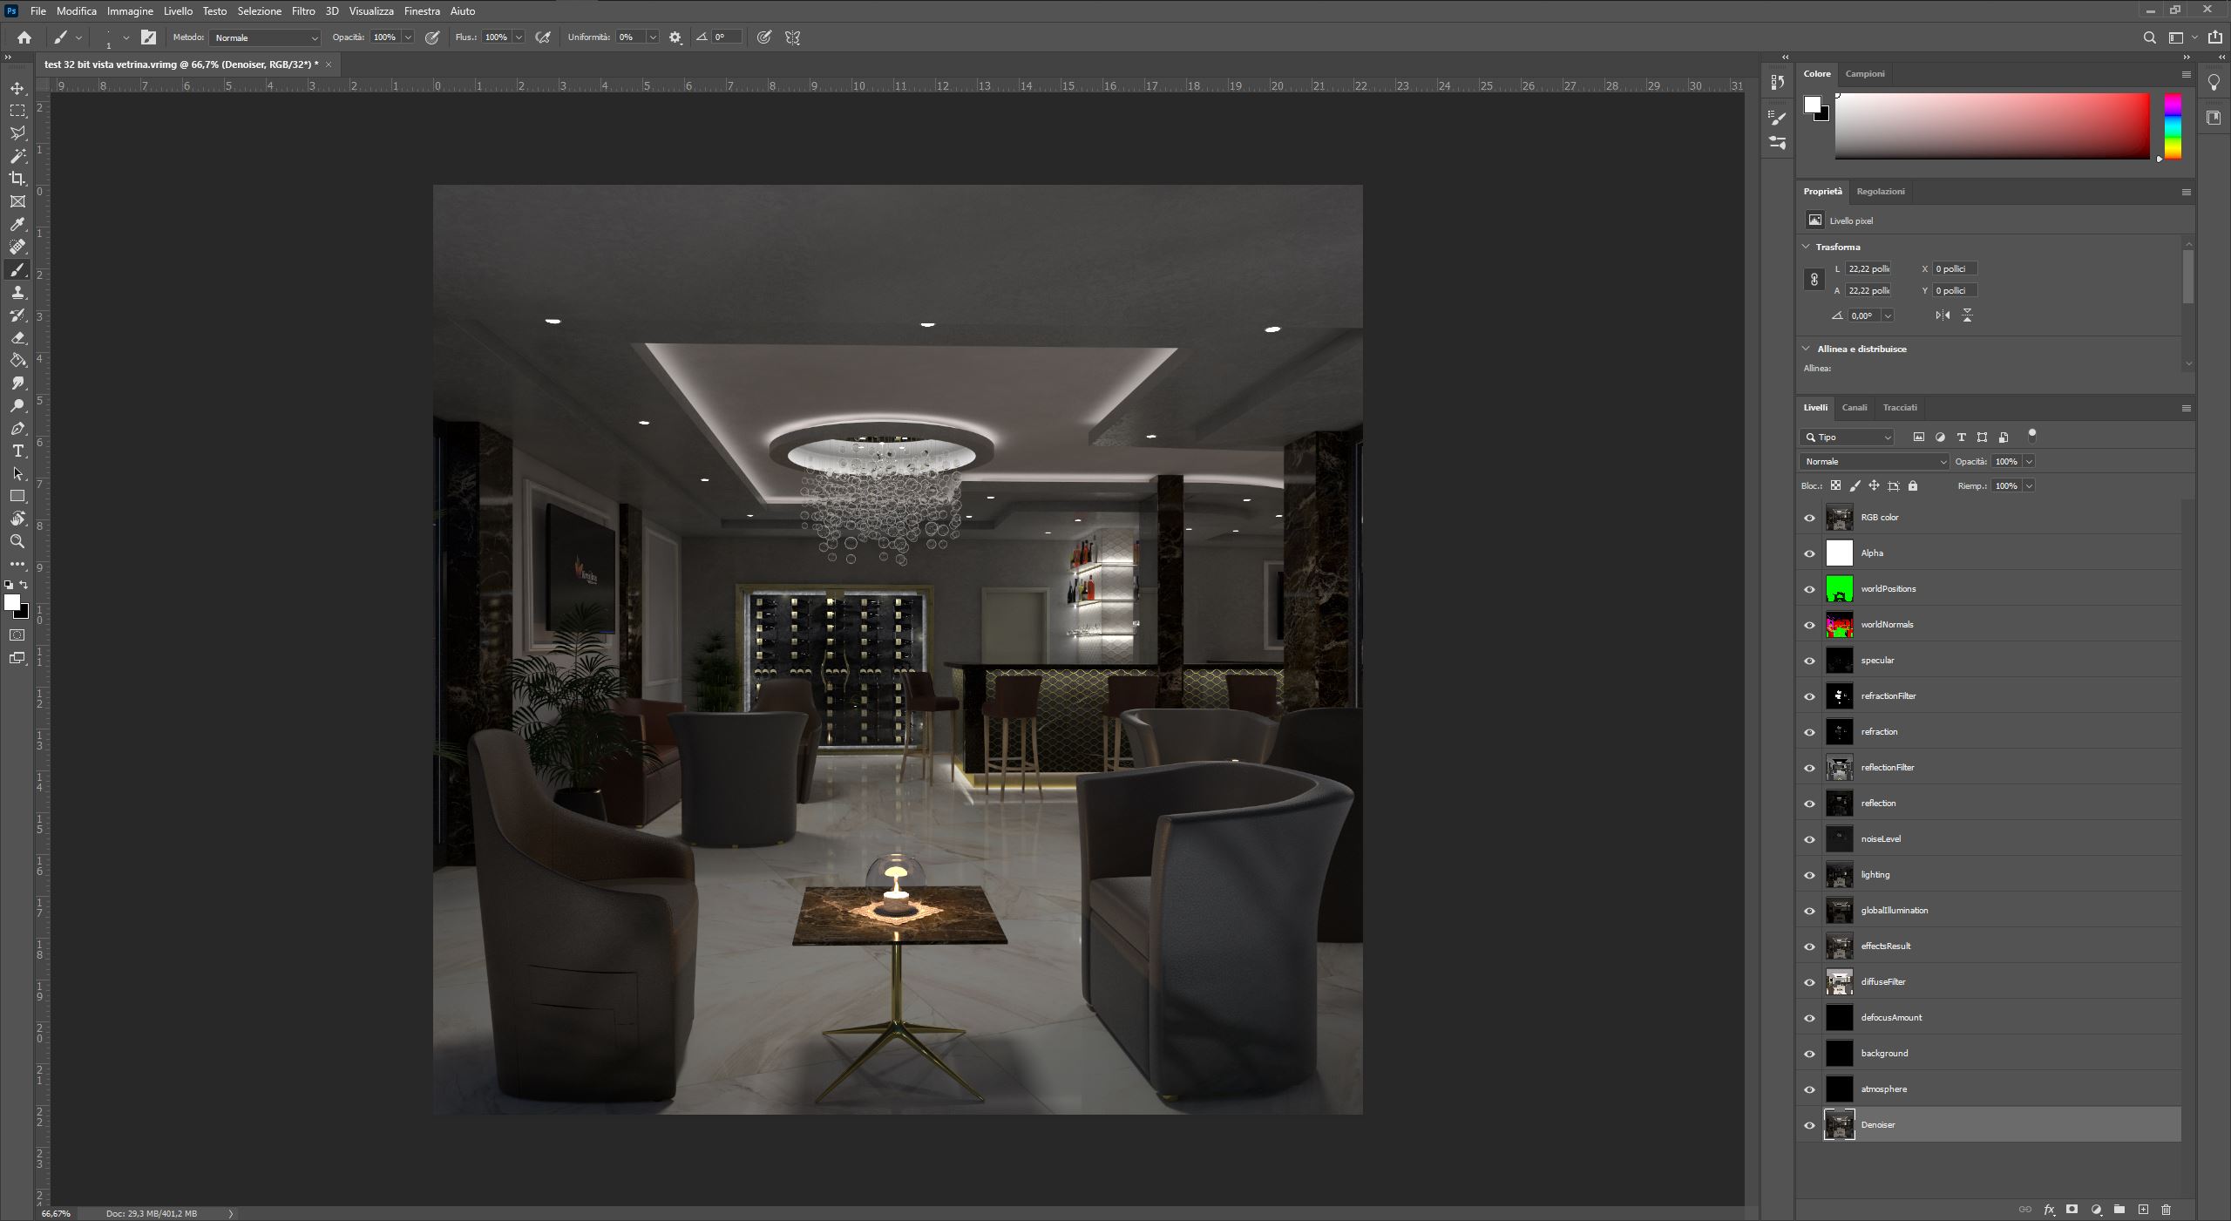Select the Crop tool

[x=17, y=179]
